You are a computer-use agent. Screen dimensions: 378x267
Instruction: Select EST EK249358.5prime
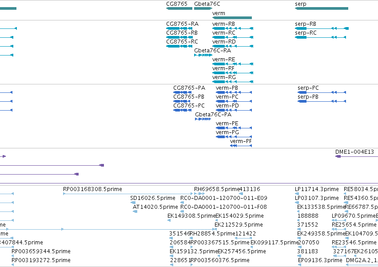tap(298, 238)
